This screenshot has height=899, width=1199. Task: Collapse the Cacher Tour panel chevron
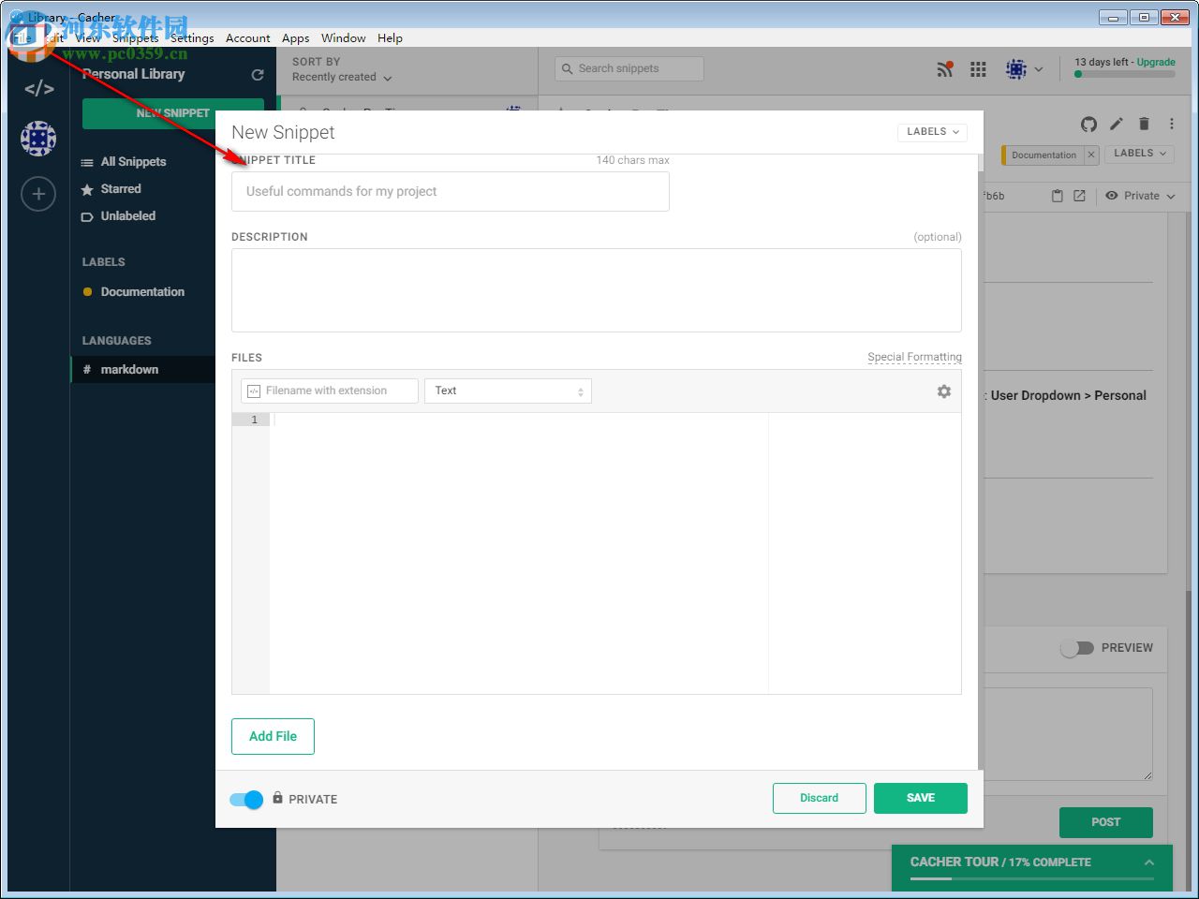pyautogui.click(x=1149, y=862)
